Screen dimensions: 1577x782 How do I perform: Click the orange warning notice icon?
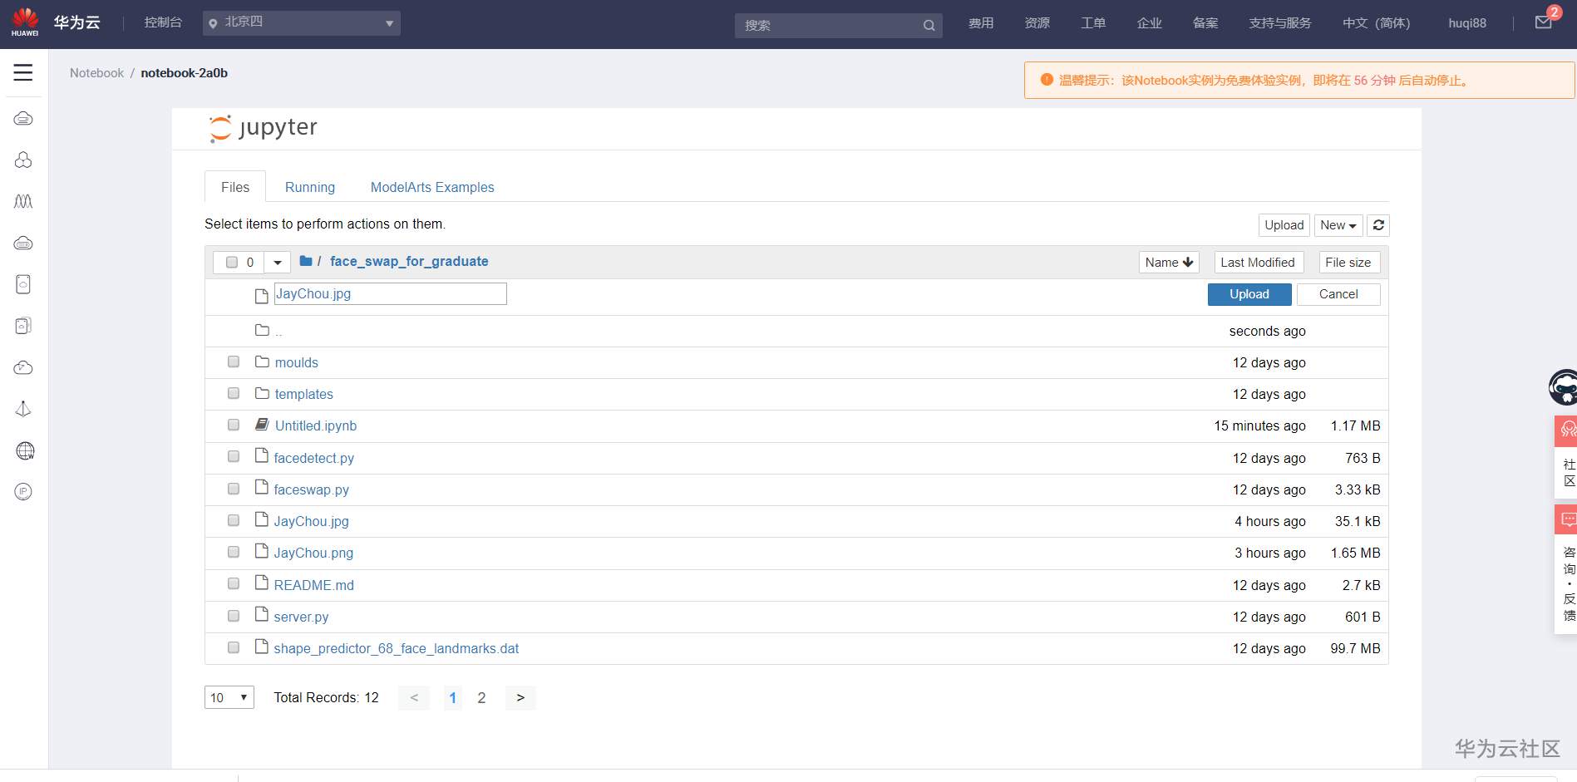click(1047, 80)
